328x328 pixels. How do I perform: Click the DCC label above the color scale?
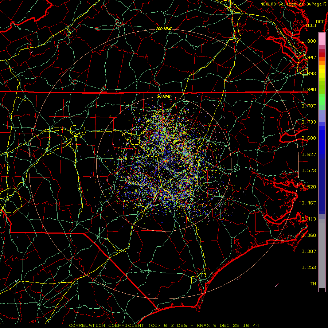320,22
